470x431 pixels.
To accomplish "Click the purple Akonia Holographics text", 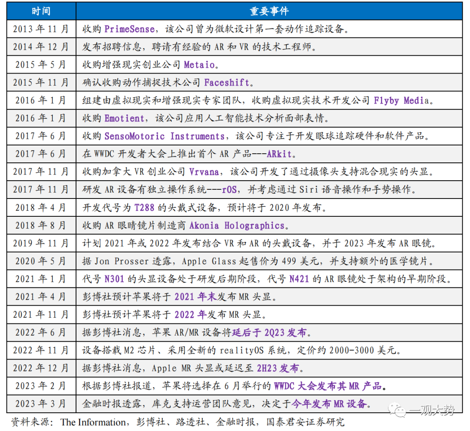I will point(237,225).
